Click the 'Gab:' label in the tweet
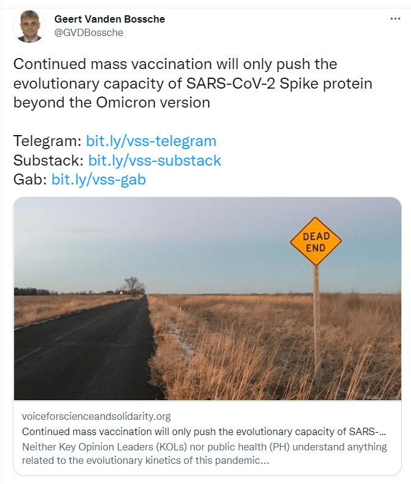 pyautogui.click(x=30, y=180)
